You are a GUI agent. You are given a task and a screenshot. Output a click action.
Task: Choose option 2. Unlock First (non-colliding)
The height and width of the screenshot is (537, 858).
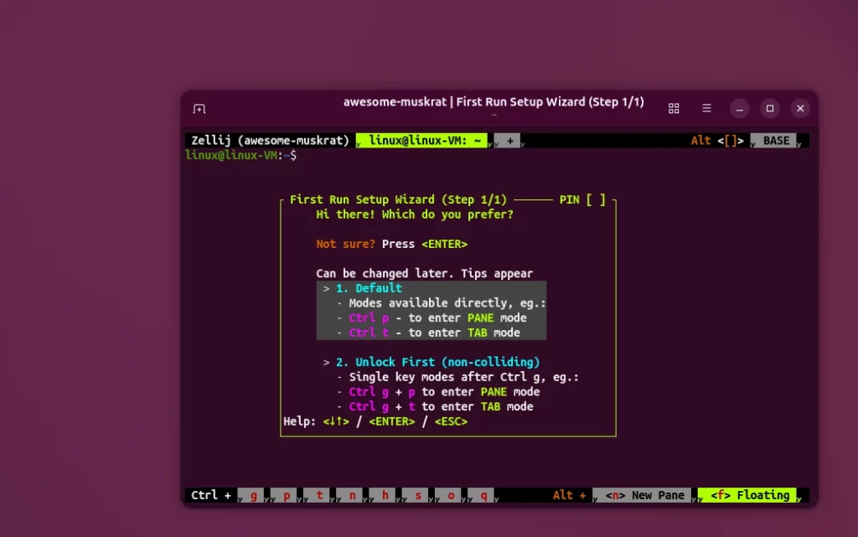point(437,362)
